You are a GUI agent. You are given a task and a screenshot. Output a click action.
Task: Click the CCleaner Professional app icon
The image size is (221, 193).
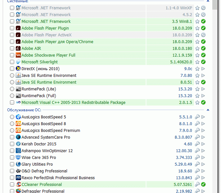(x=18, y=184)
